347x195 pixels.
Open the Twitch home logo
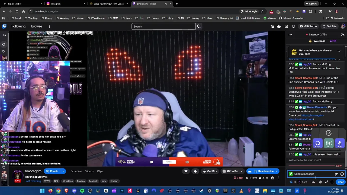[4, 26]
